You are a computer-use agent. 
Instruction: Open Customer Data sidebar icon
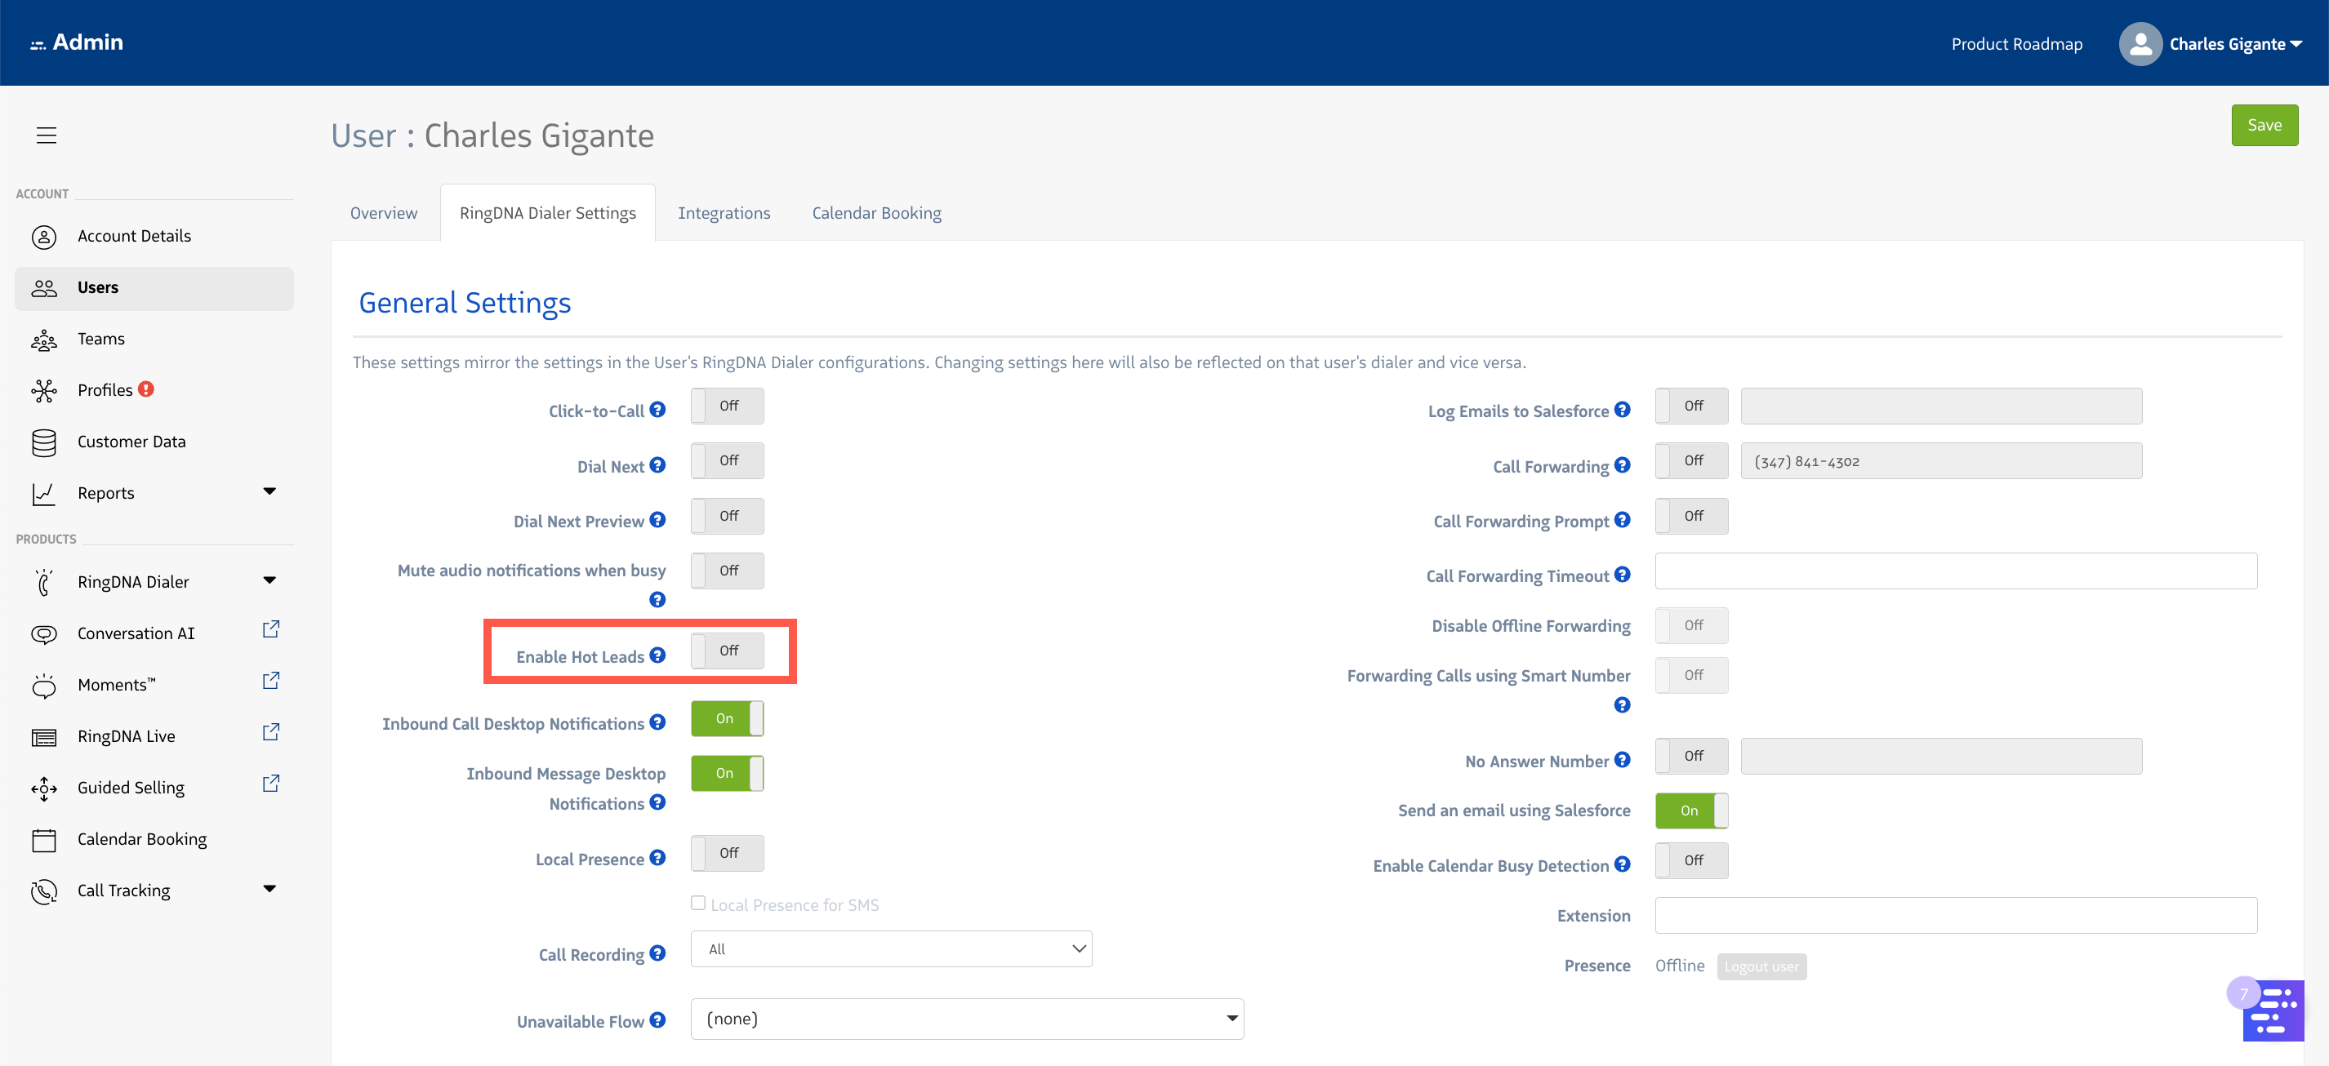[43, 442]
